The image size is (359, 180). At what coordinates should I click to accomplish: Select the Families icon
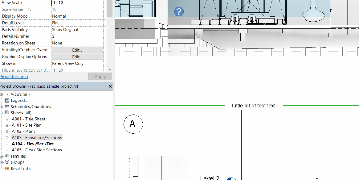pyautogui.click(x=7, y=156)
